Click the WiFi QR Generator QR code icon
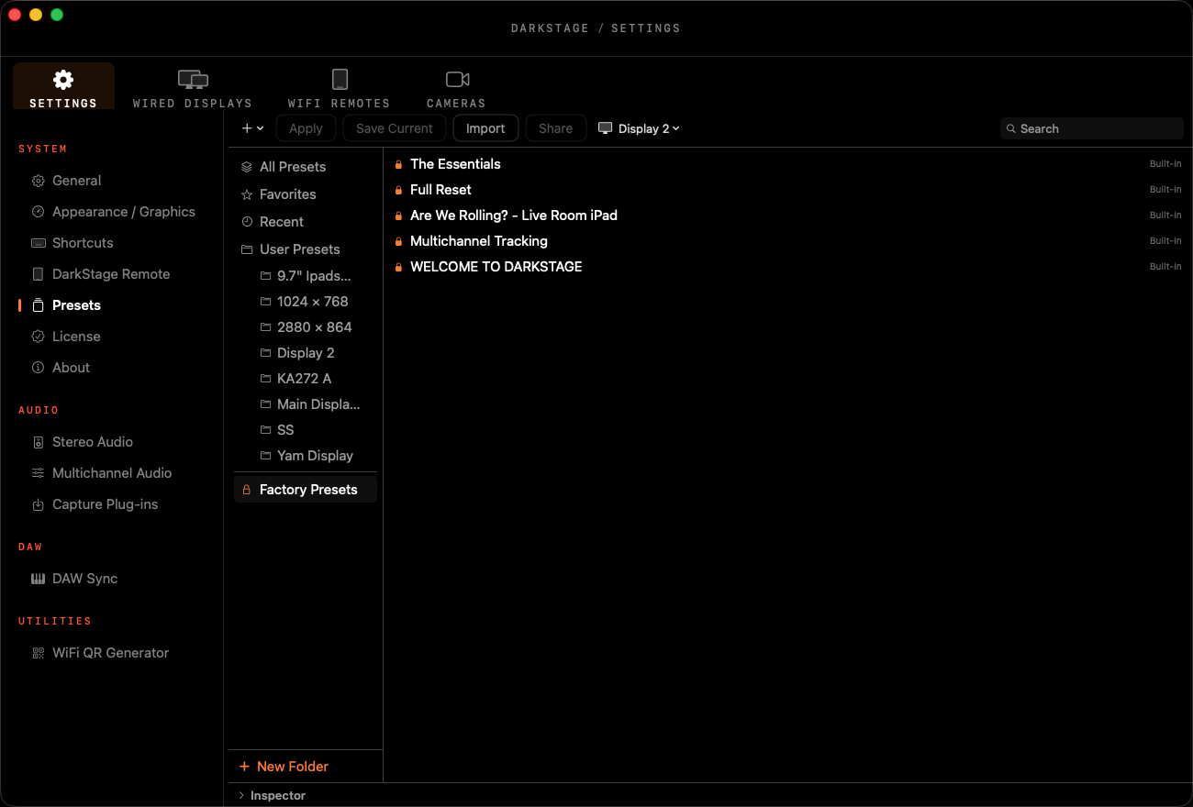 tap(38, 653)
